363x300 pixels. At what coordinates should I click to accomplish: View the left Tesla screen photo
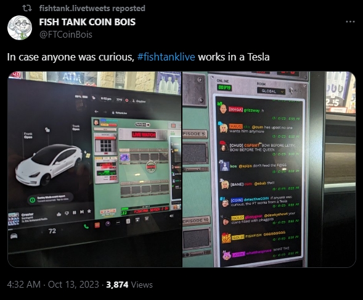coord(95,169)
